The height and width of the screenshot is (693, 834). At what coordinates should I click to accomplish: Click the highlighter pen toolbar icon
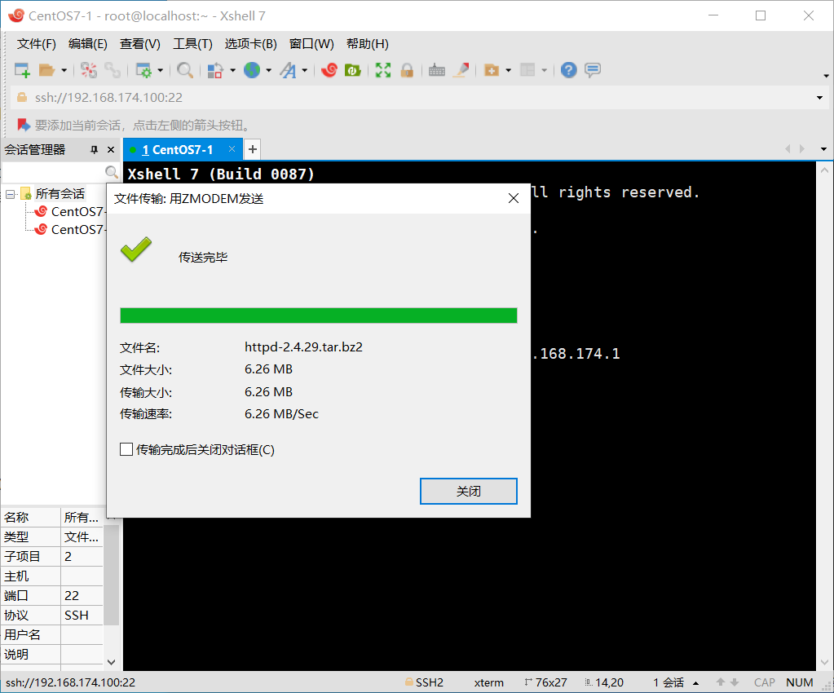pyautogui.click(x=461, y=70)
